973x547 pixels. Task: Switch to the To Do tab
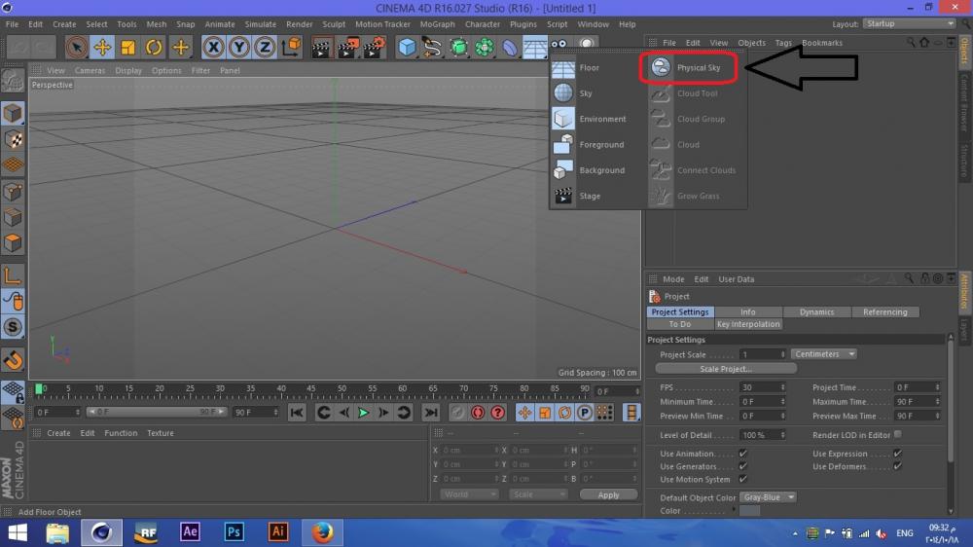click(680, 324)
